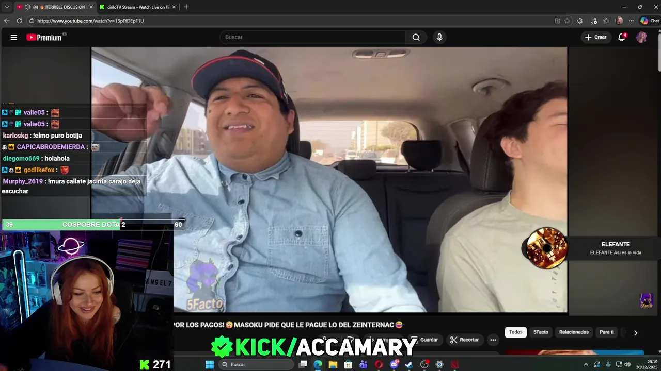This screenshot has height=371, width=661.
Task: Add page to favorites star icon
Action: (567, 21)
